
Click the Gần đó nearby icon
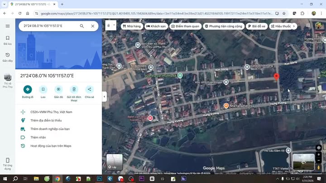tap(58, 89)
